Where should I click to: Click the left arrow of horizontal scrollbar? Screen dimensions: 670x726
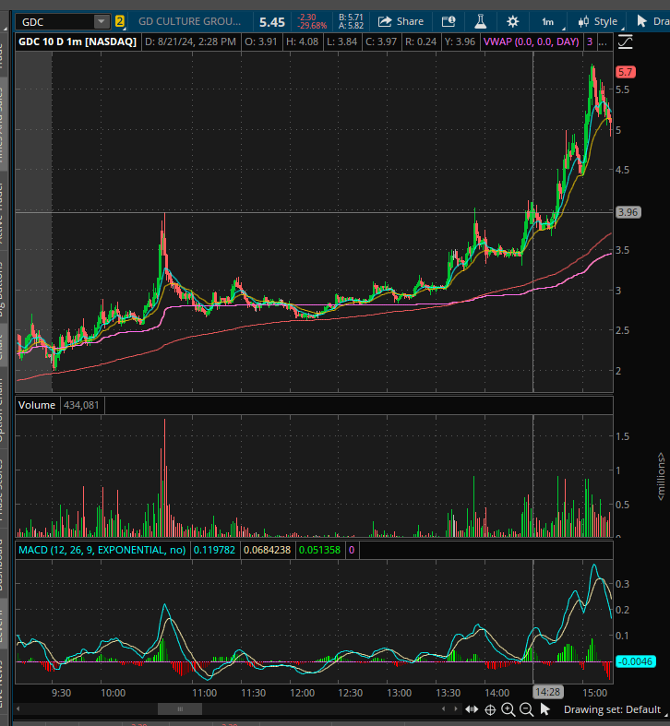tap(18, 708)
